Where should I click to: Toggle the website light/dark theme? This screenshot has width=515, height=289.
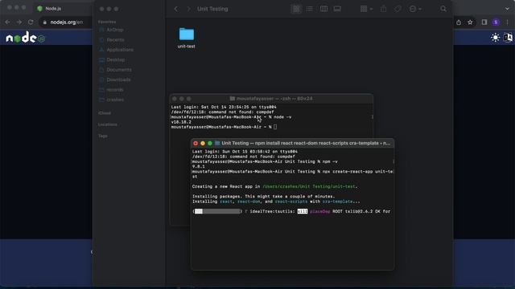pos(496,38)
